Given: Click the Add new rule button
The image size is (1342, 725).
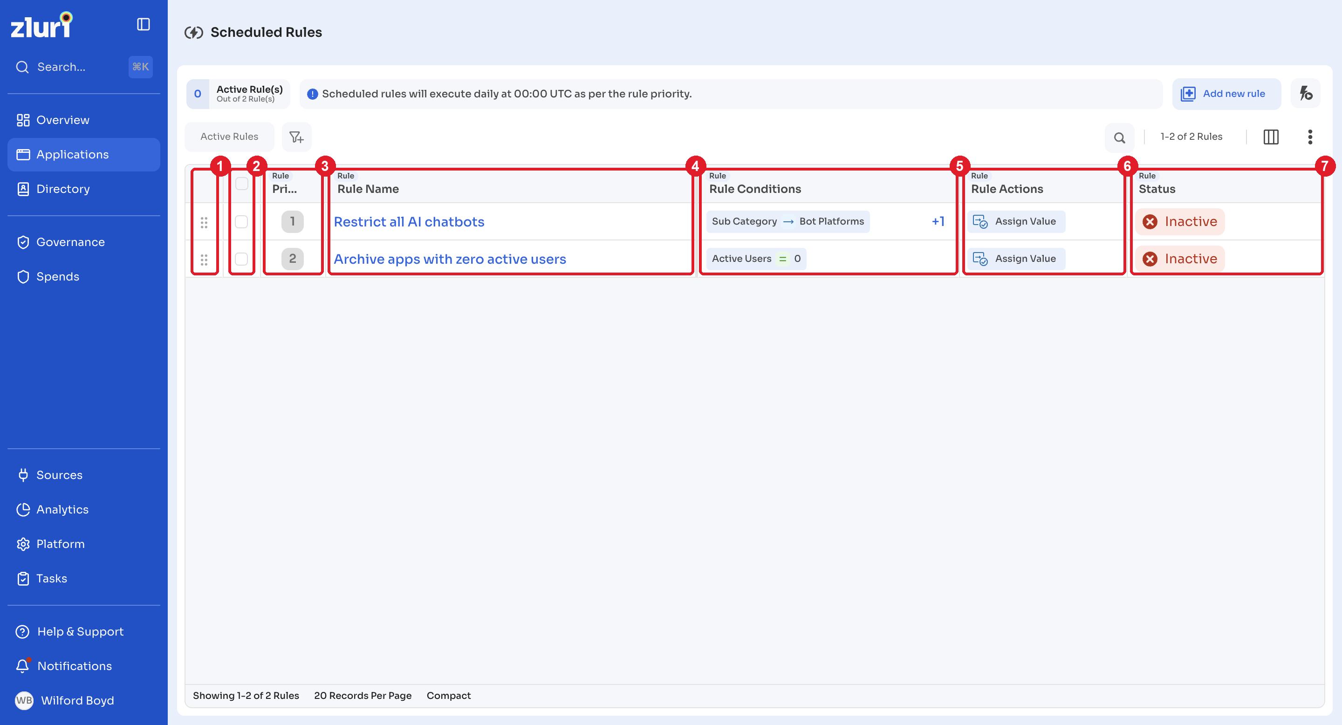Looking at the screenshot, I should tap(1226, 94).
